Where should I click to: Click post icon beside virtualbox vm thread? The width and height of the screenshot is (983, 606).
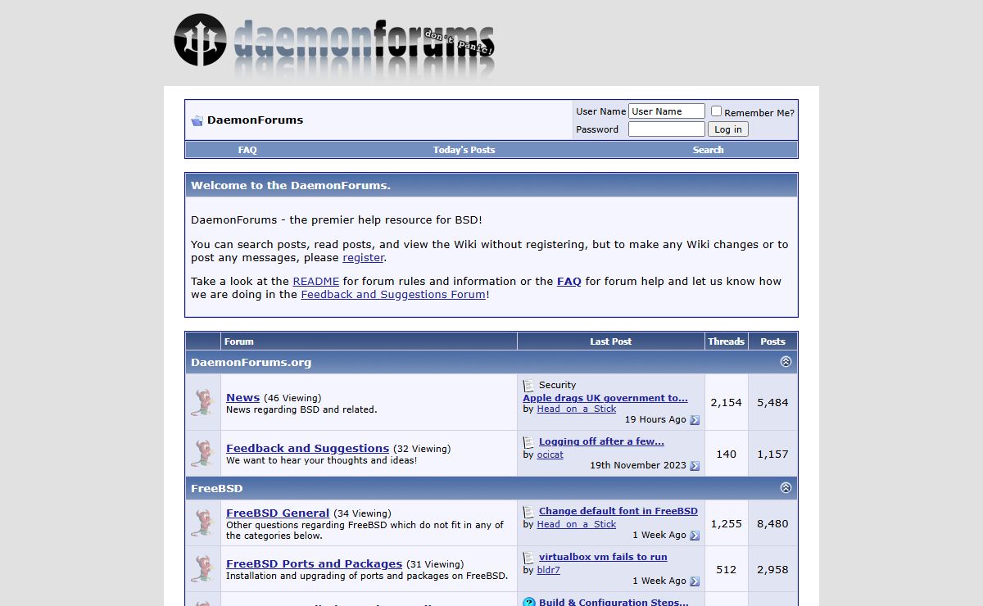(x=529, y=557)
